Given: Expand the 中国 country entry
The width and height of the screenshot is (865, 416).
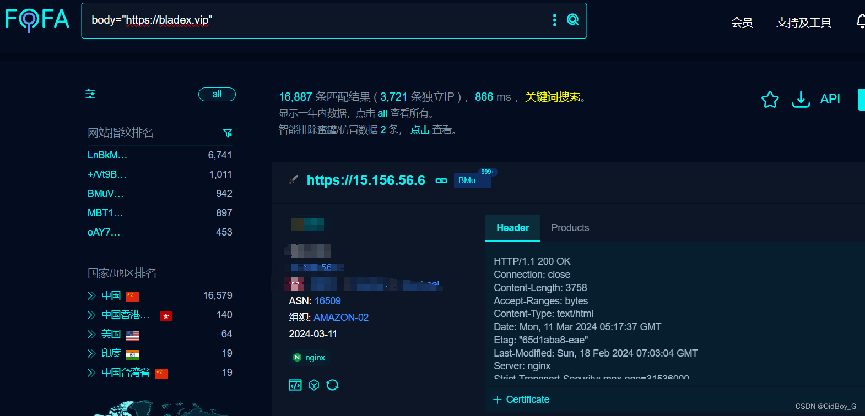Looking at the screenshot, I should [91, 296].
